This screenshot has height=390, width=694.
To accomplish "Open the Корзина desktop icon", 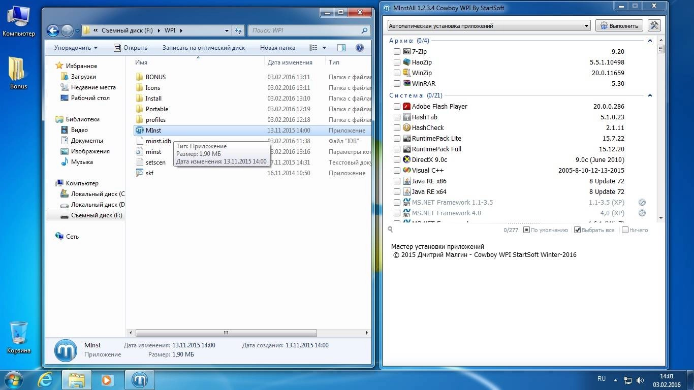I will [x=19, y=337].
